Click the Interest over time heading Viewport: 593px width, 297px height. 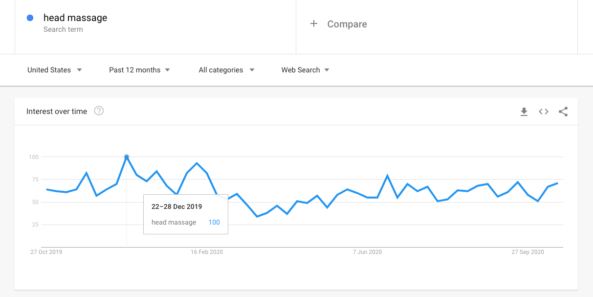(57, 112)
